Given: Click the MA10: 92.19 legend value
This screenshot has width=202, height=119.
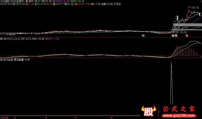Looking at the screenshot, I should tap(48, 1).
